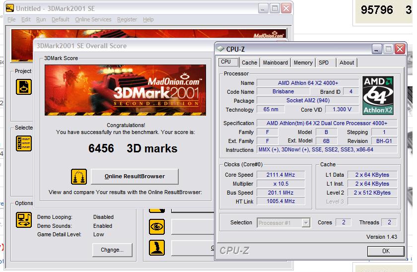417x272 pixels.
Task: Click the Demo Sounds Enabled value
Action: pos(103,226)
